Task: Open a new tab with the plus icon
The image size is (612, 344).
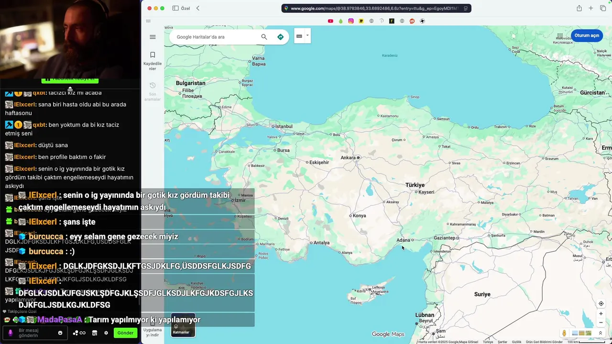Action: click(x=591, y=8)
